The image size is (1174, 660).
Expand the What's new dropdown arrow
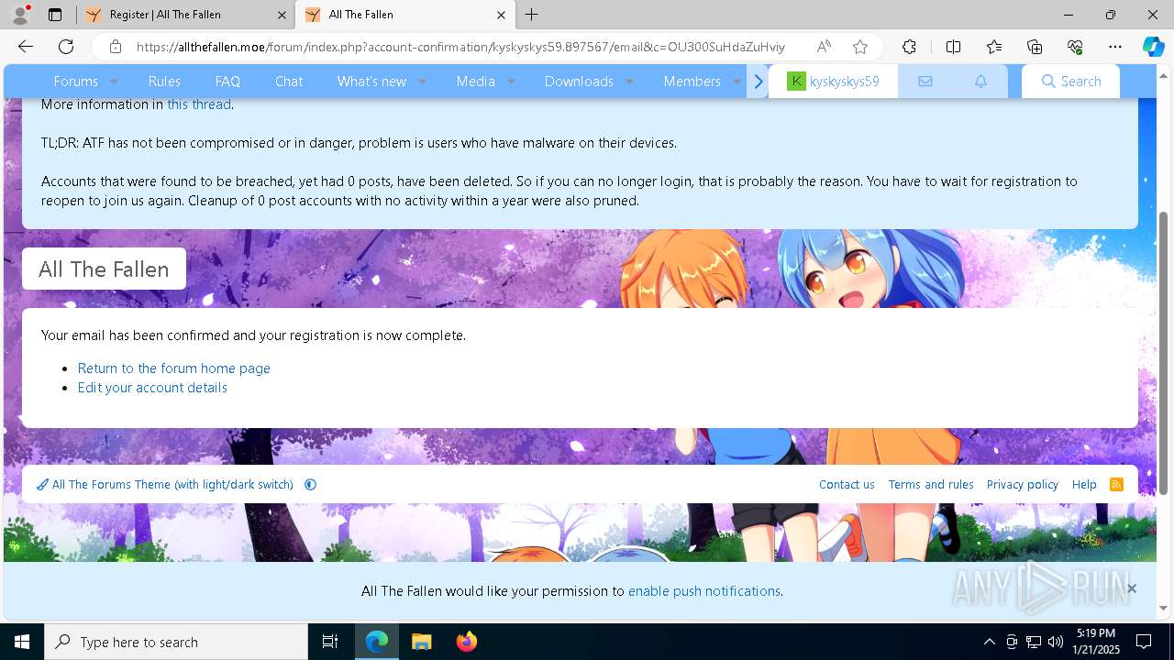coord(422,82)
